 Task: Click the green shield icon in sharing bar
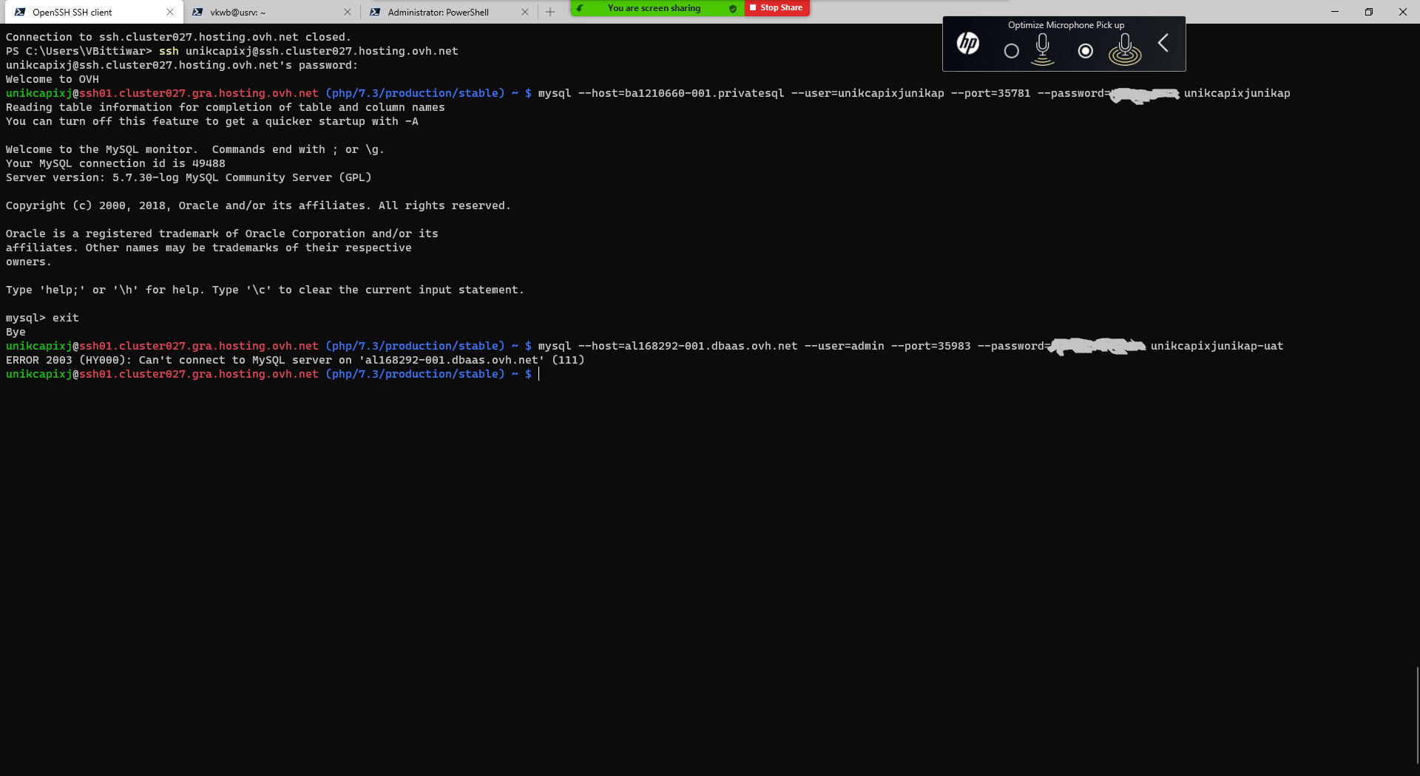(732, 8)
